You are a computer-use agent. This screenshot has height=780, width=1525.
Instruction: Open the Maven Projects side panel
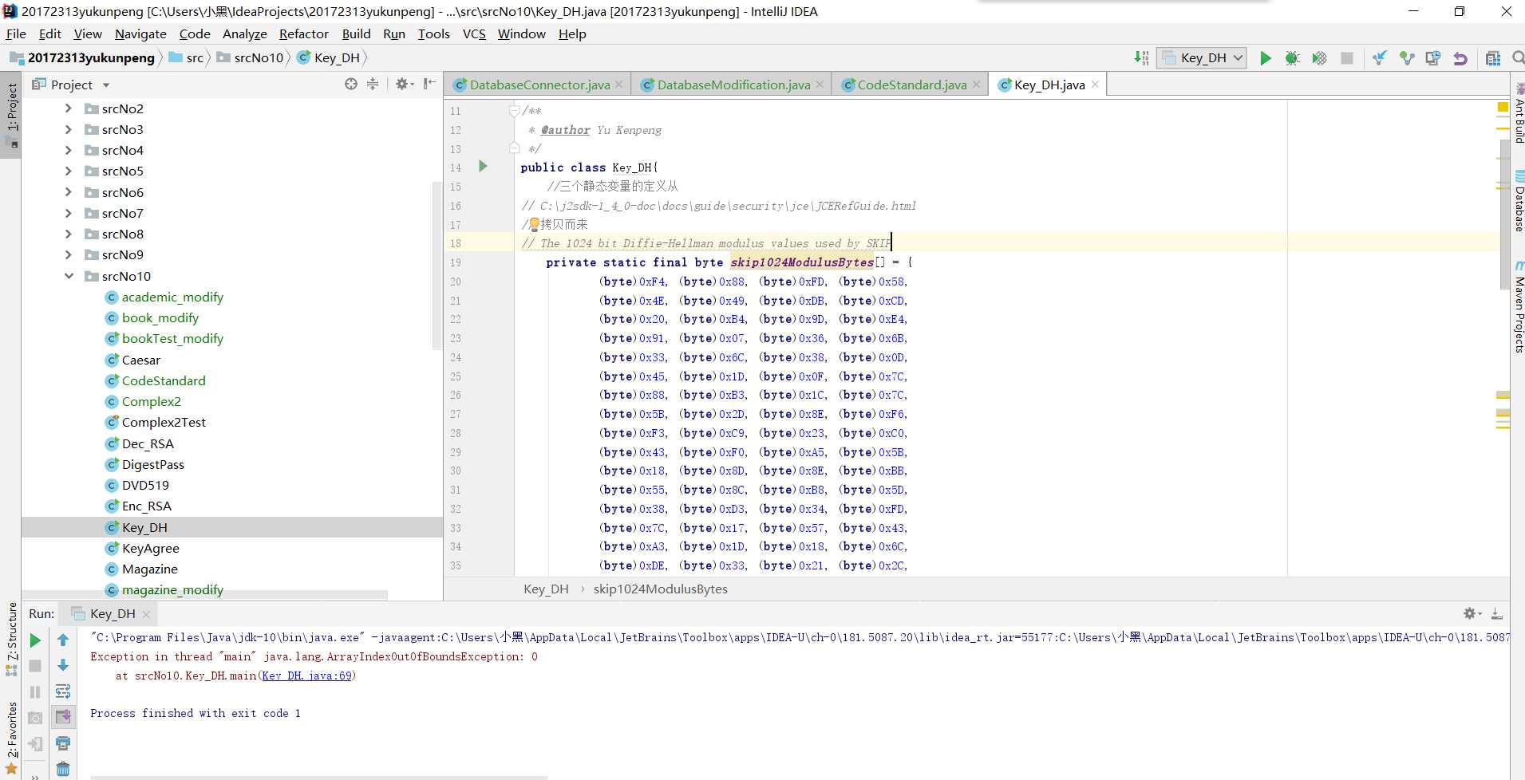pyautogui.click(x=1519, y=307)
